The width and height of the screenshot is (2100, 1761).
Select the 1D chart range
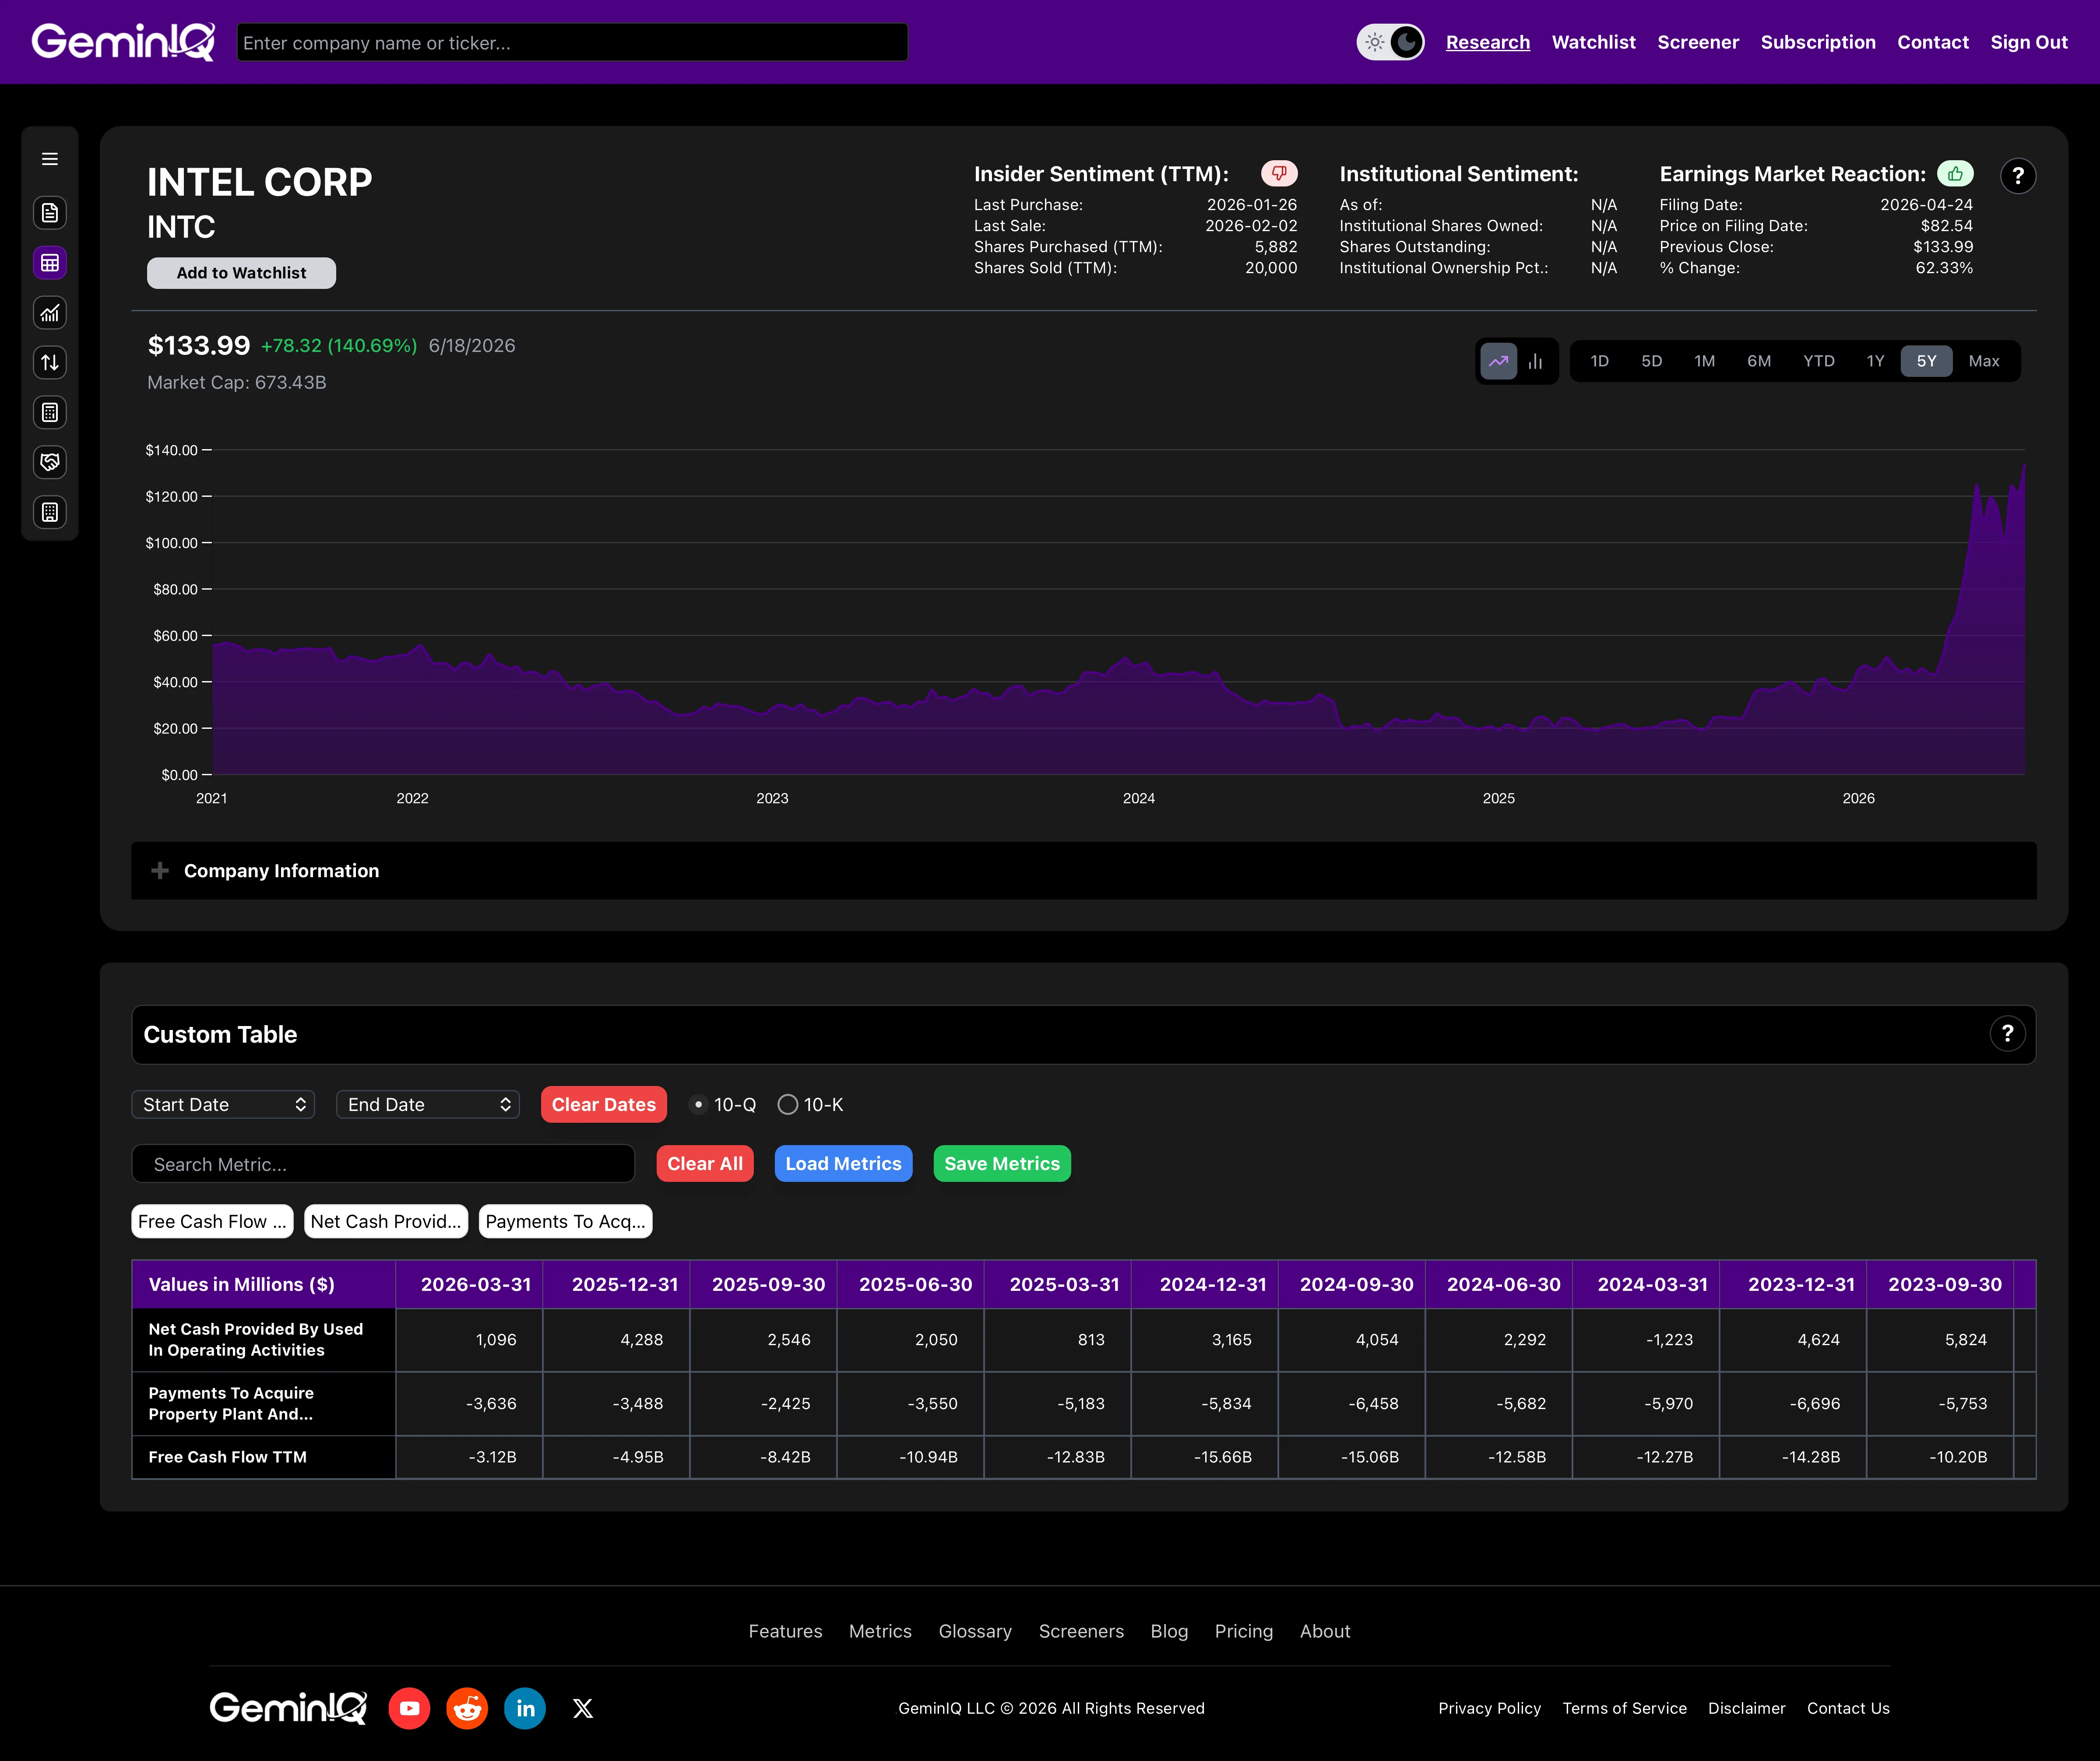[x=1599, y=361]
